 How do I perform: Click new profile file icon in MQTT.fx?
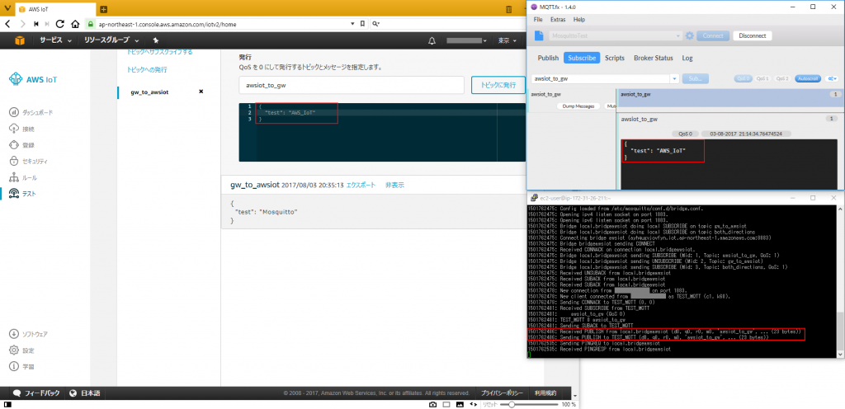click(x=539, y=35)
